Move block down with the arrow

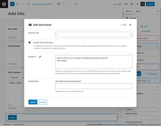(x=63, y=5)
